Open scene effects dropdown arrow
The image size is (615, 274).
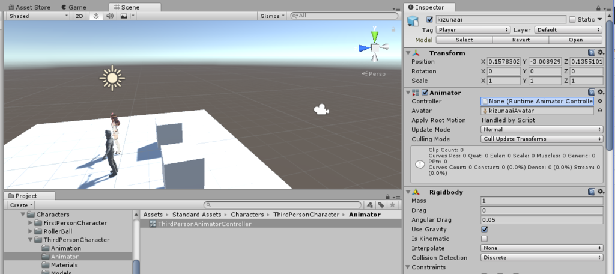tap(133, 16)
